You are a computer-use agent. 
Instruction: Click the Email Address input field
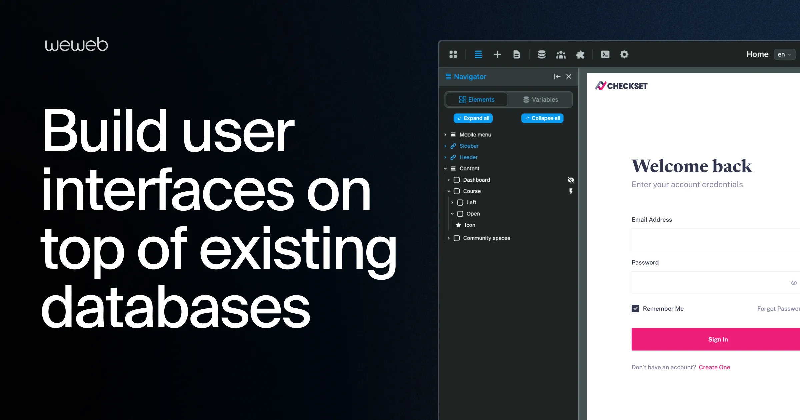click(x=715, y=240)
